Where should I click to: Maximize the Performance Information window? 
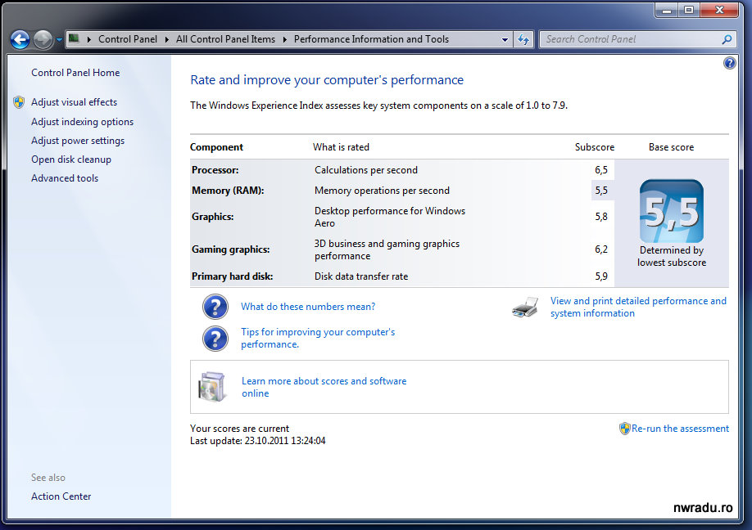point(689,10)
